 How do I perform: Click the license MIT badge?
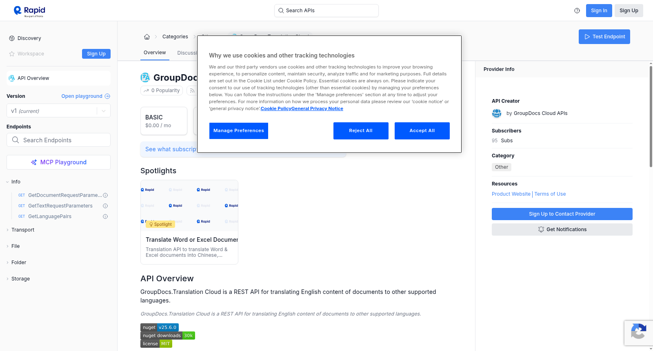156,344
